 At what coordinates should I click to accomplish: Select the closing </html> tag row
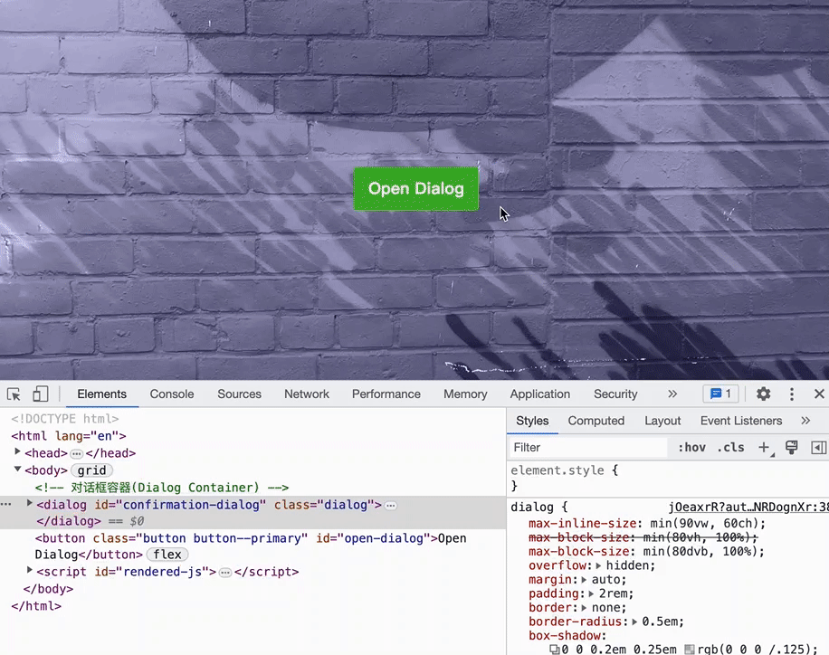(36, 606)
